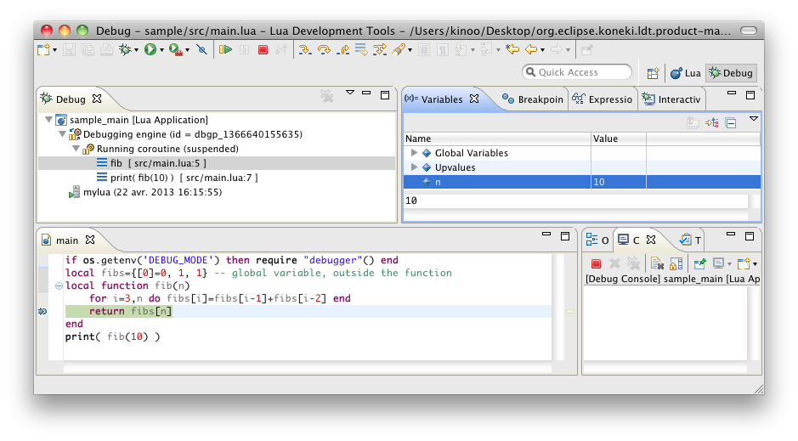Viewport: 798px width, 441px height.
Task: Click the Step Return icon
Action: [x=343, y=50]
